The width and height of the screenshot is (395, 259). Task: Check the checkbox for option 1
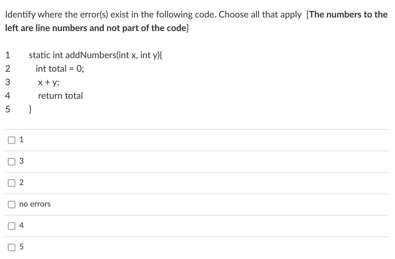(12, 139)
